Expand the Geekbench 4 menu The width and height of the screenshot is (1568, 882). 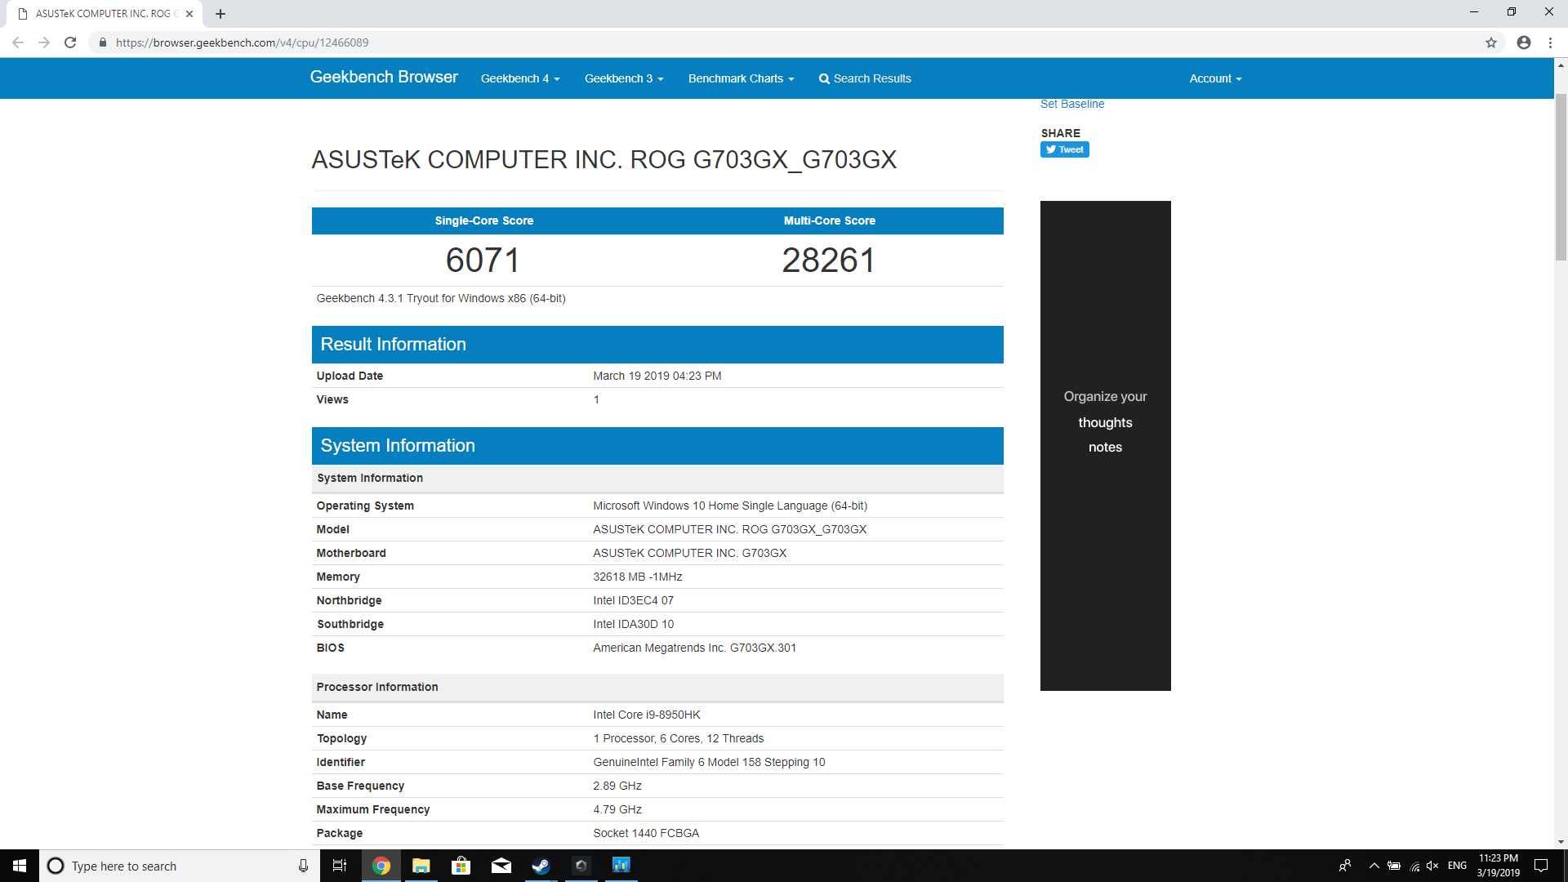pos(520,78)
